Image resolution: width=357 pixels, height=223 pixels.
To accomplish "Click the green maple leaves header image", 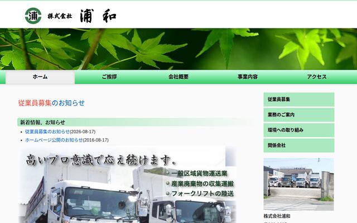I will click(x=178, y=49).
